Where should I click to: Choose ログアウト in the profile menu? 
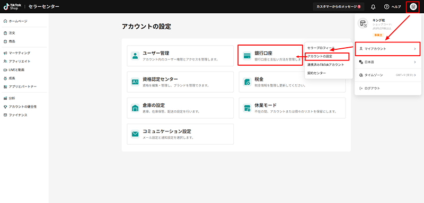pyautogui.click(x=372, y=88)
